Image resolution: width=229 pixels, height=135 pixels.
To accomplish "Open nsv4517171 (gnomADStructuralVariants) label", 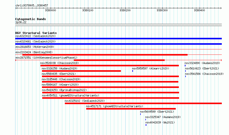I will click(x=114, y=106).
